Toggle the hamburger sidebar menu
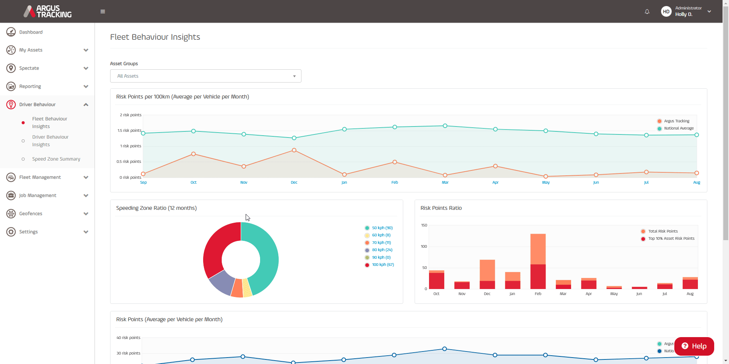Image resolution: width=729 pixels, height=364 pixels. (103, 11)
